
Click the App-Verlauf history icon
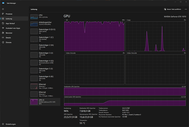click(x=3, y=23)
